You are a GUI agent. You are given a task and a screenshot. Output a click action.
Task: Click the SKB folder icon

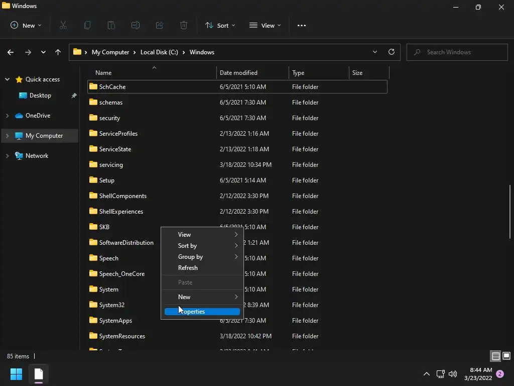click(93, 227)
